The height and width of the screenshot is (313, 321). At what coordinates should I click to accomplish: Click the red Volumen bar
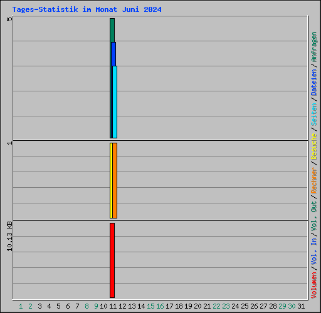112,260
